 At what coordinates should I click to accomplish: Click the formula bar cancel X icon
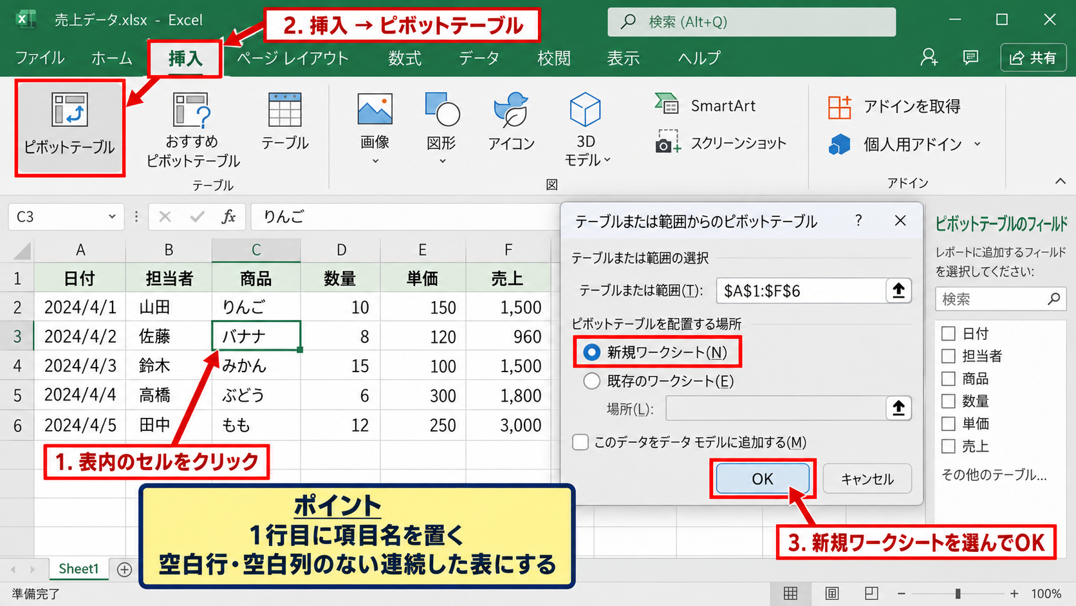tap(165, 217)
